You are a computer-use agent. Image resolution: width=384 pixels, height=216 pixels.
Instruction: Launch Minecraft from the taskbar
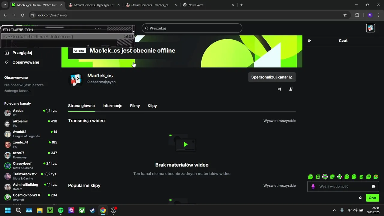tap(50, 210)
